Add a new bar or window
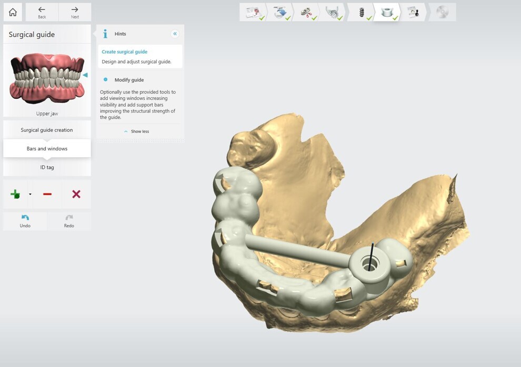Image resolution: width=521 pixels, height=367 pixels. click(14, 193)
